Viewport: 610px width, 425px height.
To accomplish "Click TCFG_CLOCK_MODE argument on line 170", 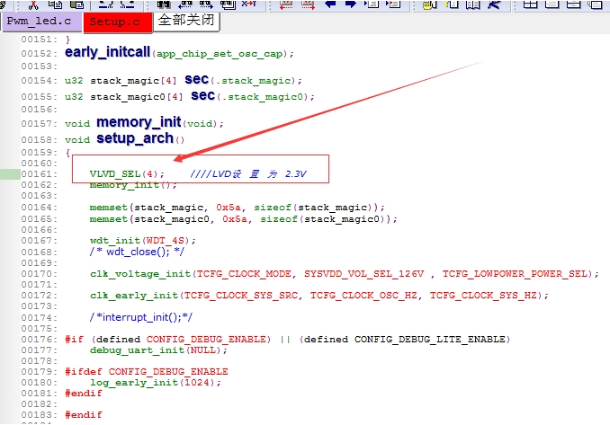I will coord(244,274).
